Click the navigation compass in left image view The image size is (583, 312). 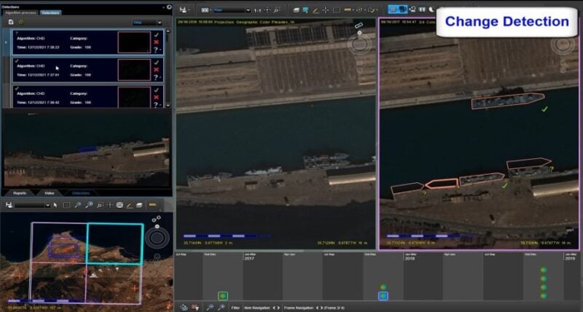click(359, 42)
